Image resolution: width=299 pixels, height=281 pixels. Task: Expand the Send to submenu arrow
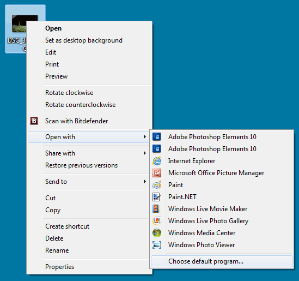pyautogui.click(x=145, y=182)
